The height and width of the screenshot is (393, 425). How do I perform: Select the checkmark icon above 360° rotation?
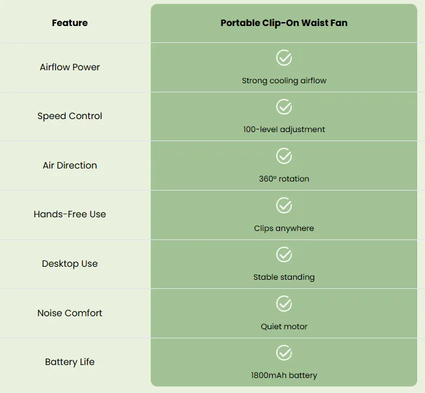pos(284,156)
